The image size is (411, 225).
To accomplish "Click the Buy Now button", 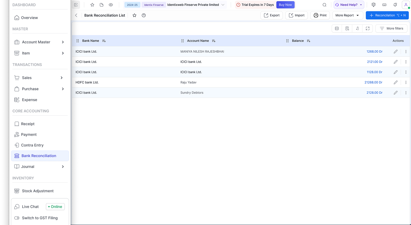I will point(285,5).
